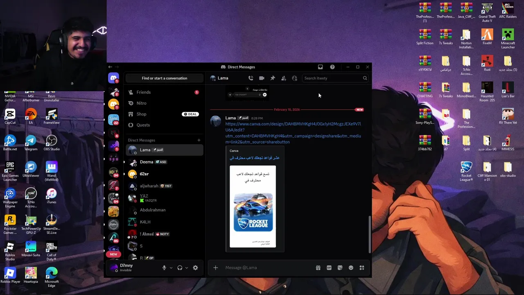Open Discord inbox icon in title bar
The width and height of the screenshot is (524, 295).
pos(321,67)
